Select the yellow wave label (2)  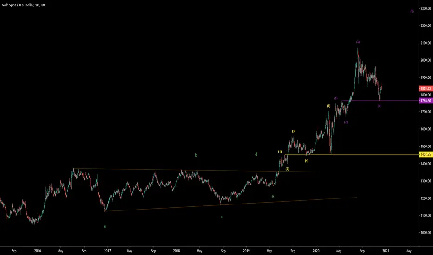[287, 169]
